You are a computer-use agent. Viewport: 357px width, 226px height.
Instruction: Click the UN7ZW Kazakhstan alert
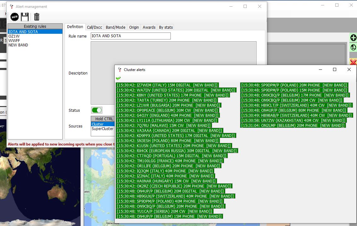pos(293,120)
